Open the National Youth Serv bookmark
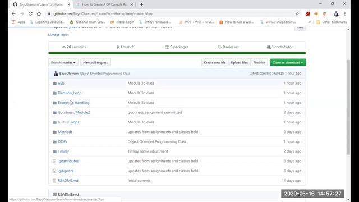 pos(88,22)
